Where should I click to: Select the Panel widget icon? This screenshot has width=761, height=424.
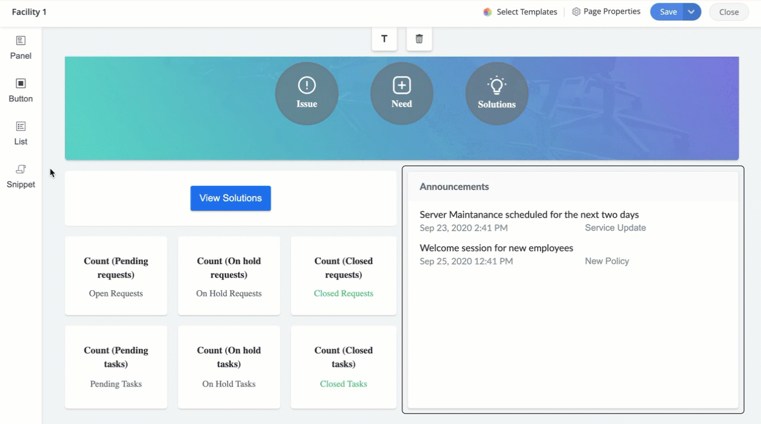coord(21,41)
